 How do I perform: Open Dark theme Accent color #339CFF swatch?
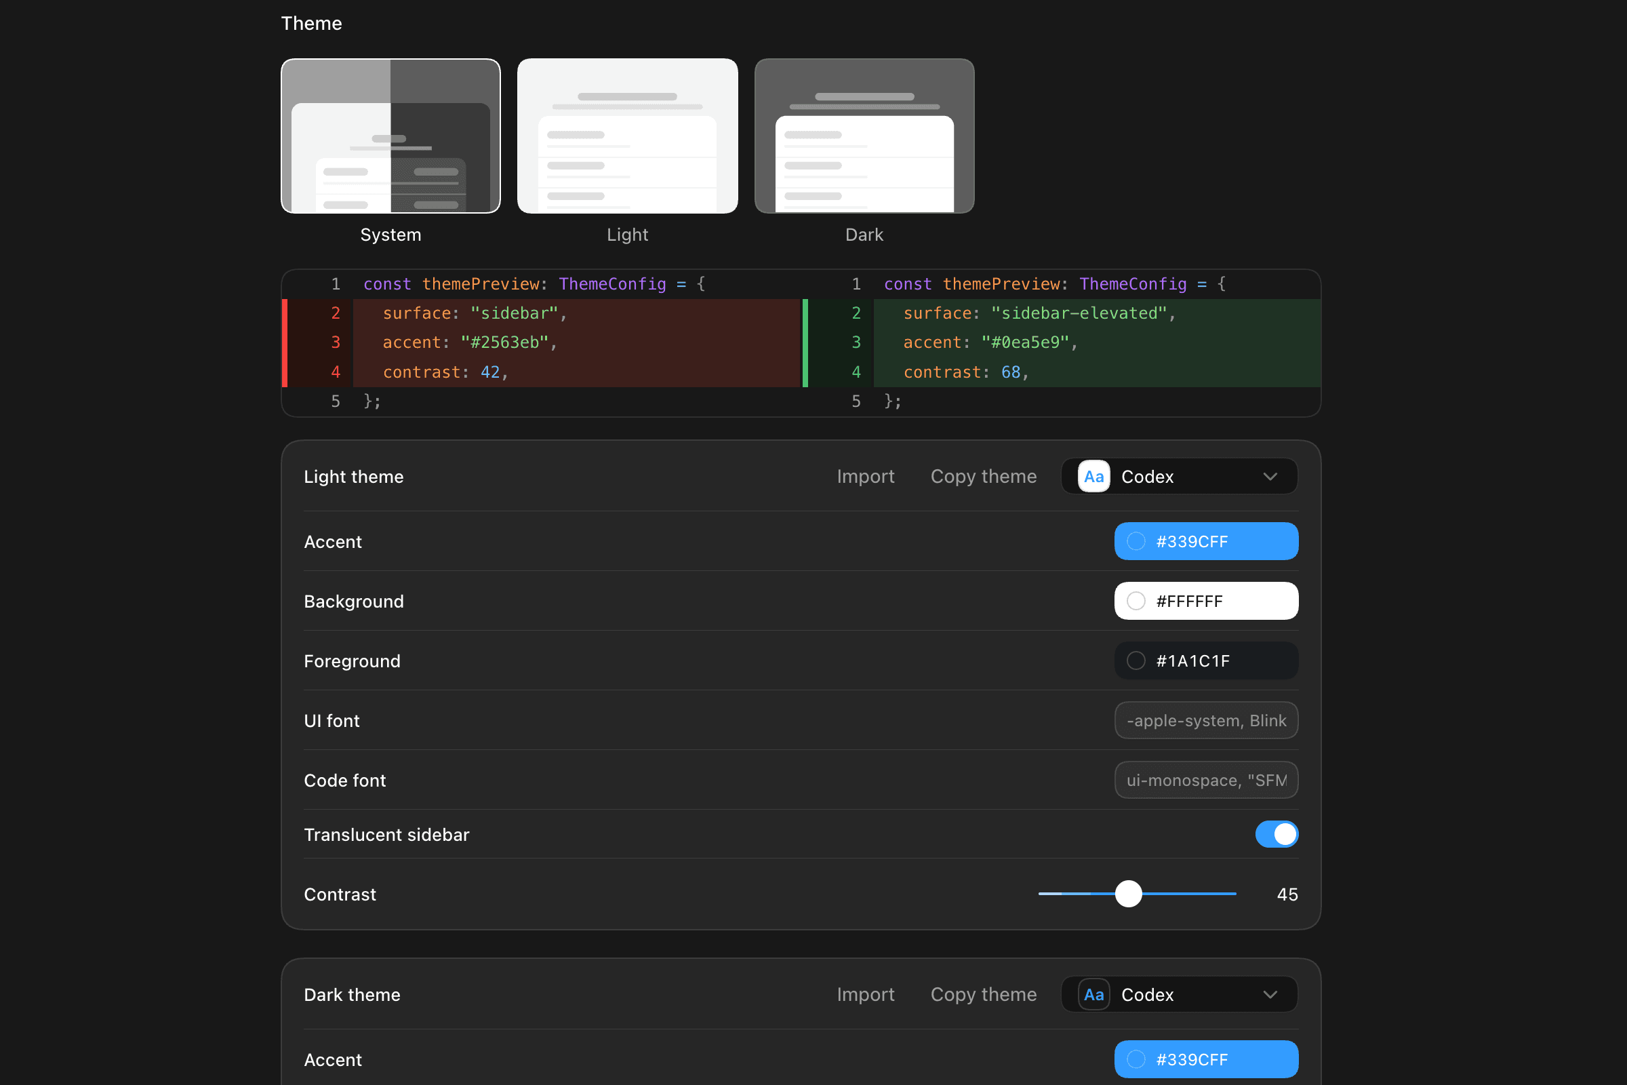(1206, 1059)
